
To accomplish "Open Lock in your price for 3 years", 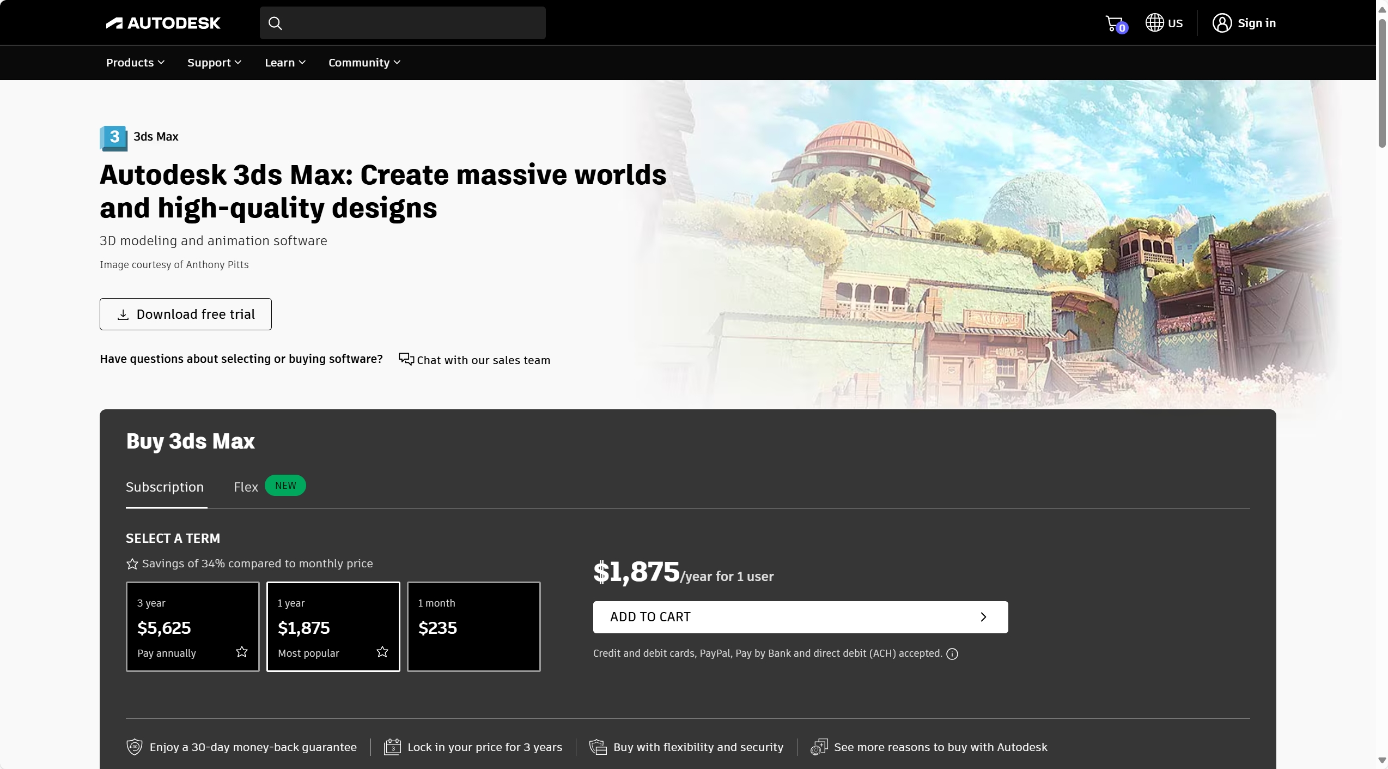I will click(x=485, y=747).
